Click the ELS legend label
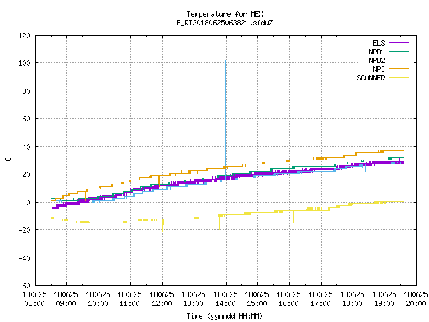This screenshot has height=322, width=429. pyautogui.click(x=379, y=43)
